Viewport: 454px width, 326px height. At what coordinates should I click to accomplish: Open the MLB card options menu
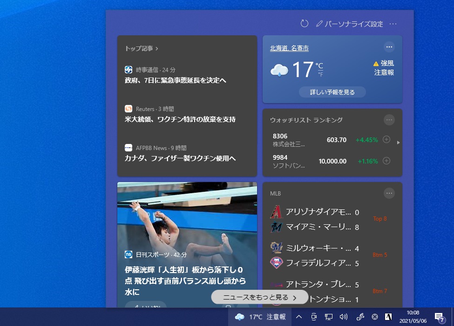point(389,193)
